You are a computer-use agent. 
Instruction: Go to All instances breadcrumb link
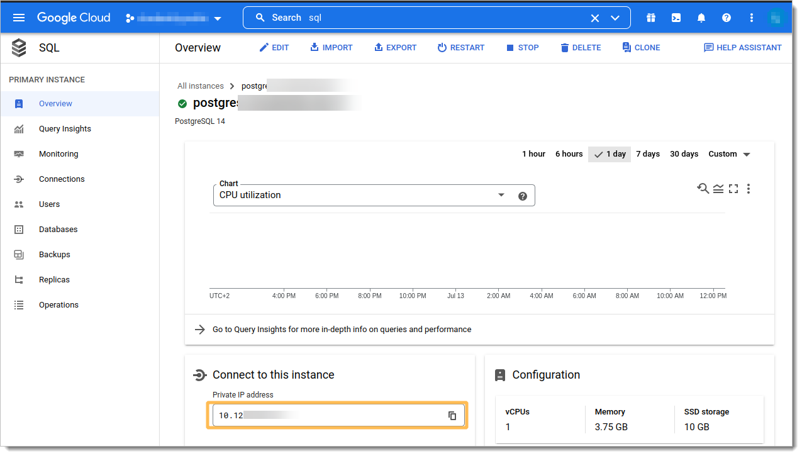pos(201,86)
